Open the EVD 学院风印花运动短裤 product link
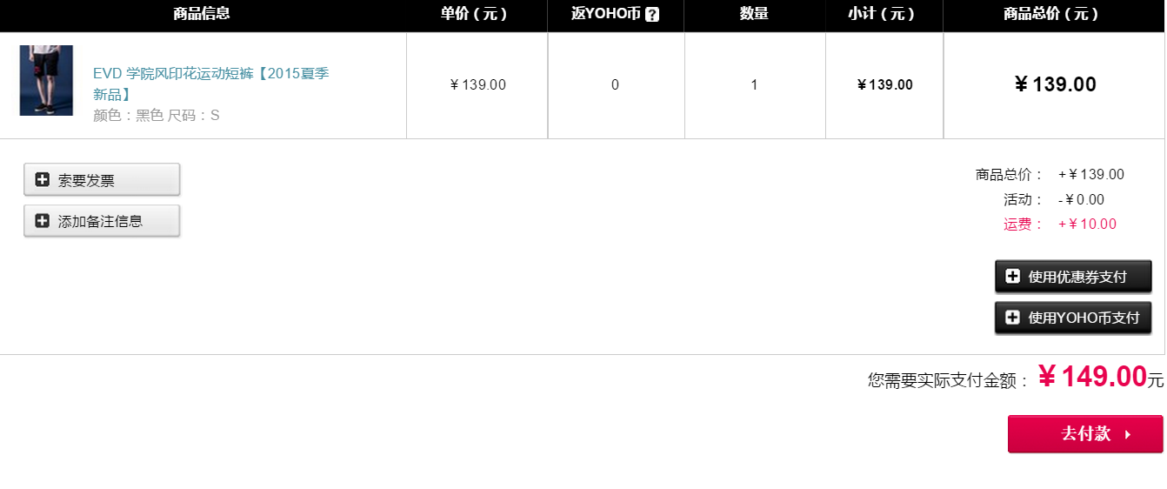The image size is (1167, 489). tap(211, 84)
